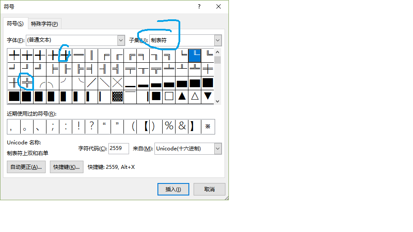Click the 自动更正(A)... button
This screenshot has height=232, width=413.
click(x=26, y=167)
